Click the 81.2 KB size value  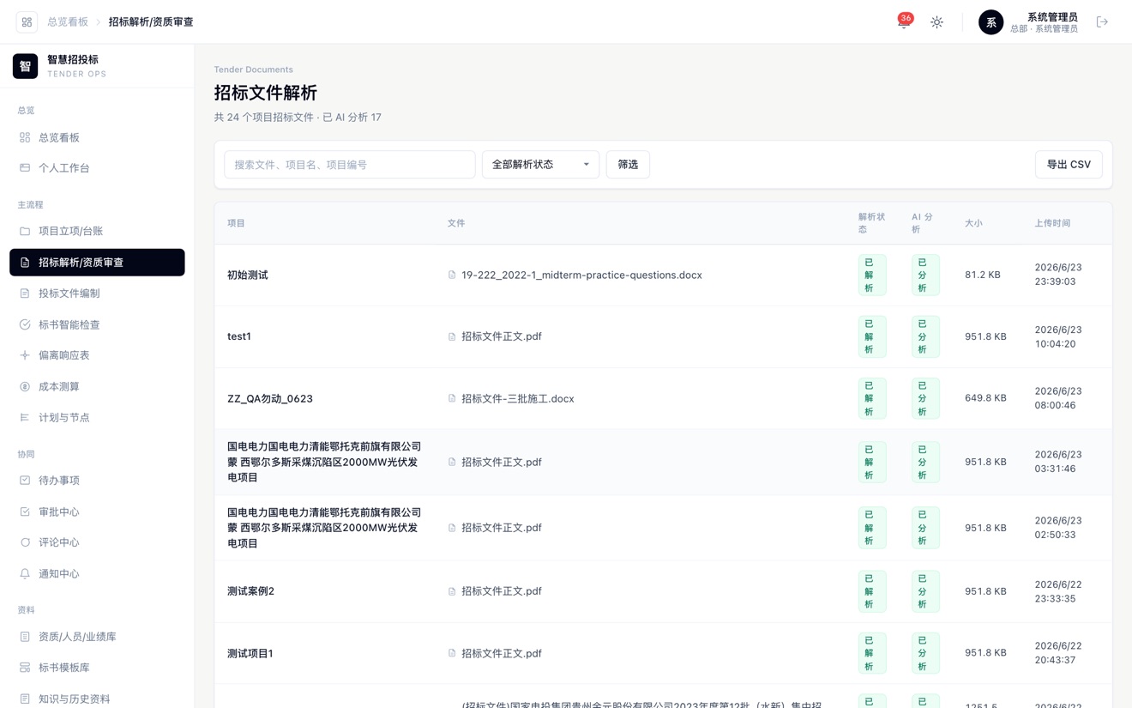983,275
